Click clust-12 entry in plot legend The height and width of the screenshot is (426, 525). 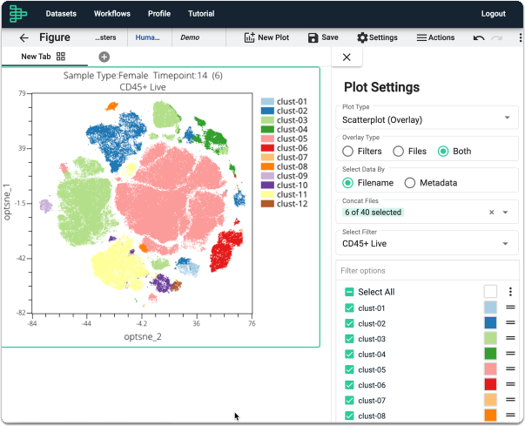pyautogui.click(x=284, y=204)
